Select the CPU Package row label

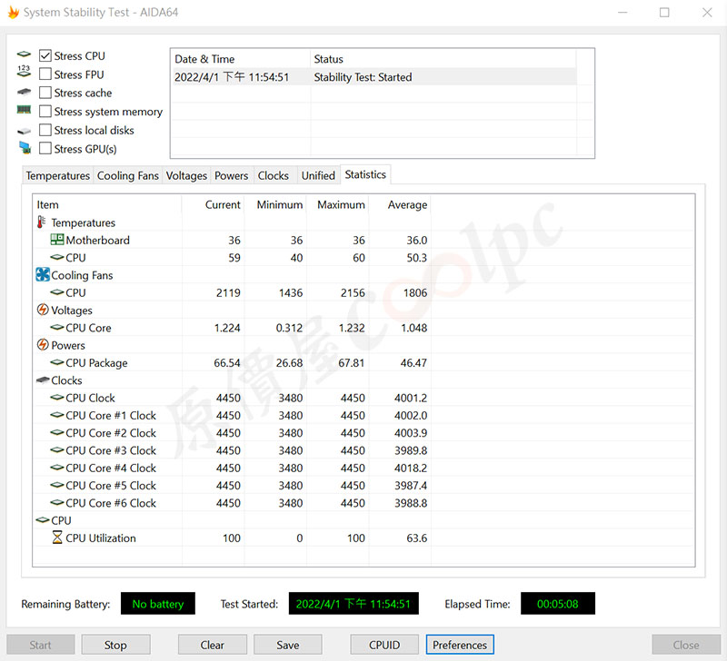click(x=96, y=362)
